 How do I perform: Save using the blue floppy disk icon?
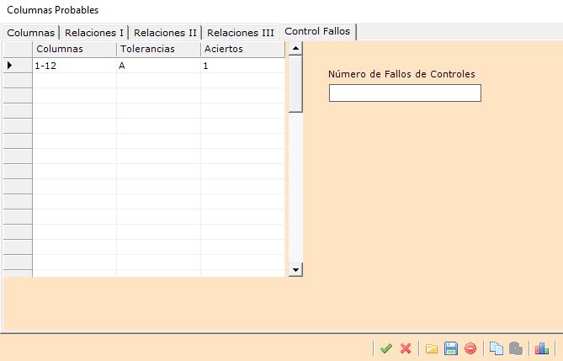point(451,348)
